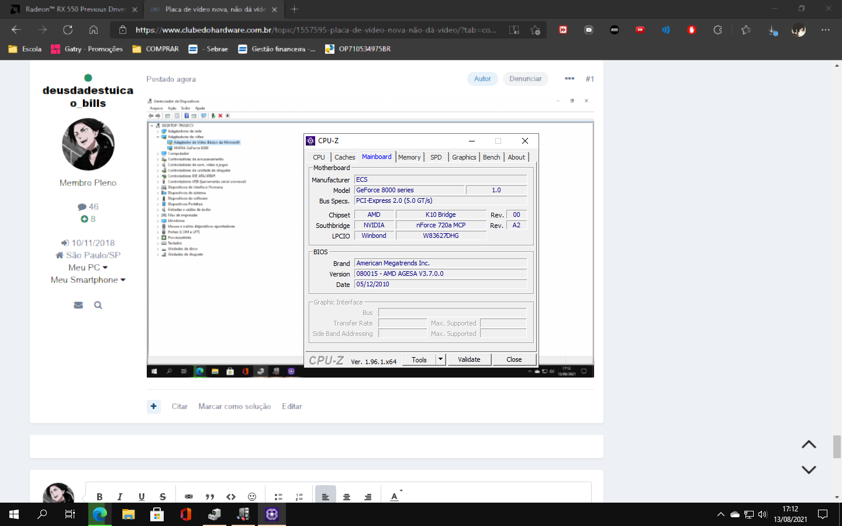The height and width of the screenshot is (526, 842).
Task: Toggle underline formatting in the editor
Action: (142, 497)
